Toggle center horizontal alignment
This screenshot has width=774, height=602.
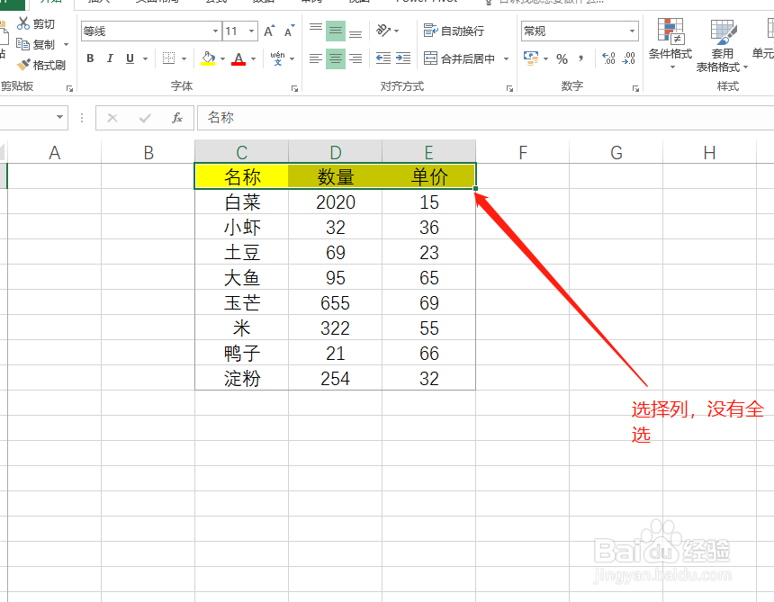pyautogui.click(x=336, y=58)
